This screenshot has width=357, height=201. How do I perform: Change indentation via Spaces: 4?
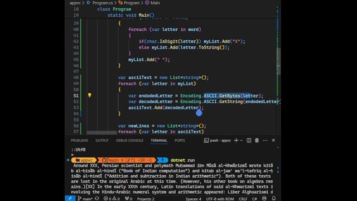click(x=194, y=199)
